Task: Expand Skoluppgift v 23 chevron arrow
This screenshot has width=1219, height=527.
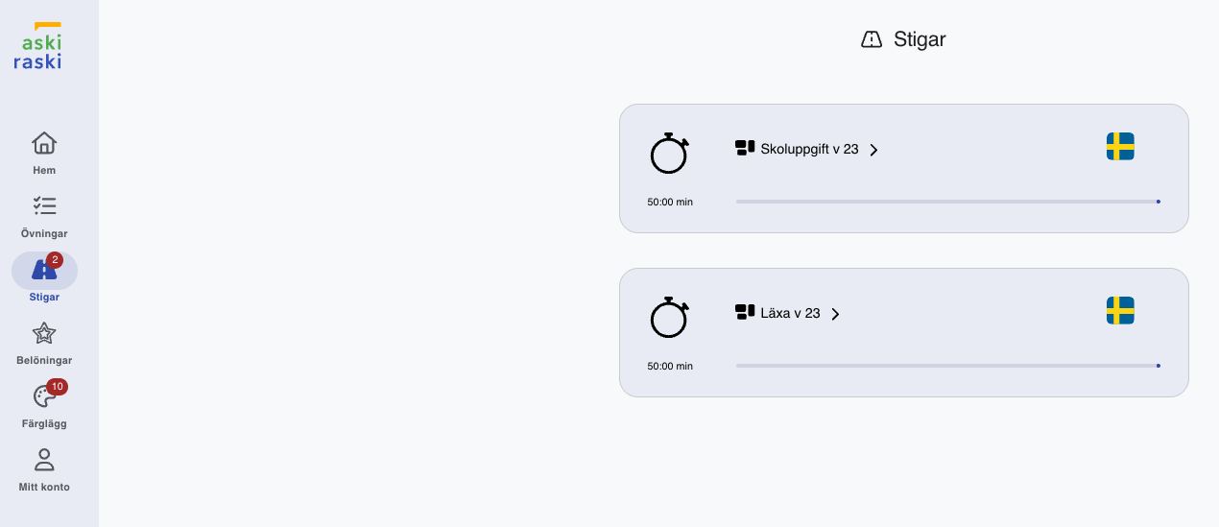Action: click(873, 150)
